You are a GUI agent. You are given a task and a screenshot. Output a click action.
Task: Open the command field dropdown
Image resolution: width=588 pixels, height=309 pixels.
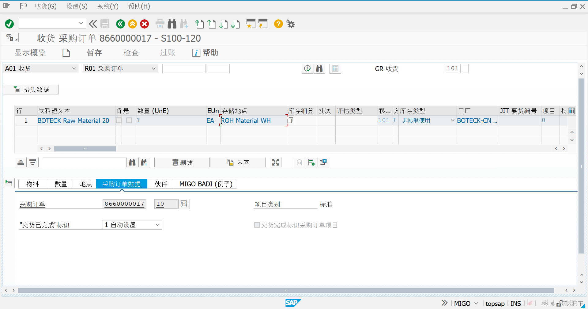click(81, 23)
